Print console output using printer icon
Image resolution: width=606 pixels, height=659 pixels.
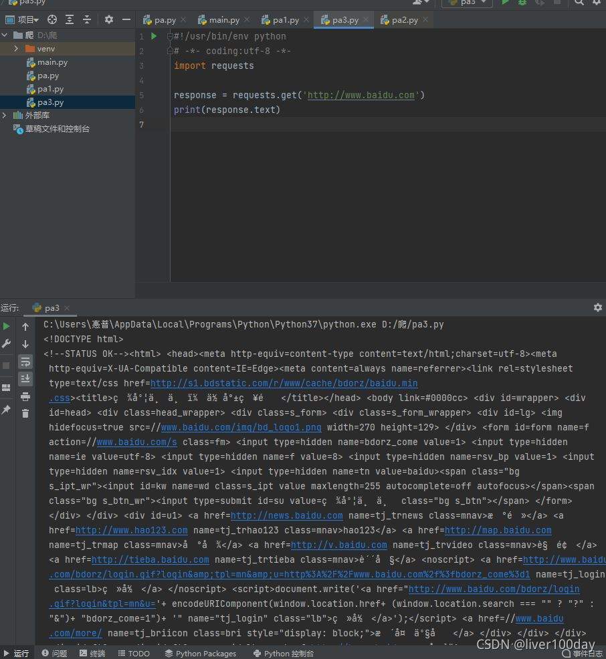(25, 396)
